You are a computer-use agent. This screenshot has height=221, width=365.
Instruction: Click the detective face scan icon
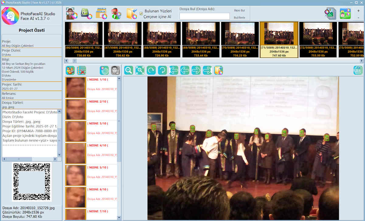(x=72, y=14)
